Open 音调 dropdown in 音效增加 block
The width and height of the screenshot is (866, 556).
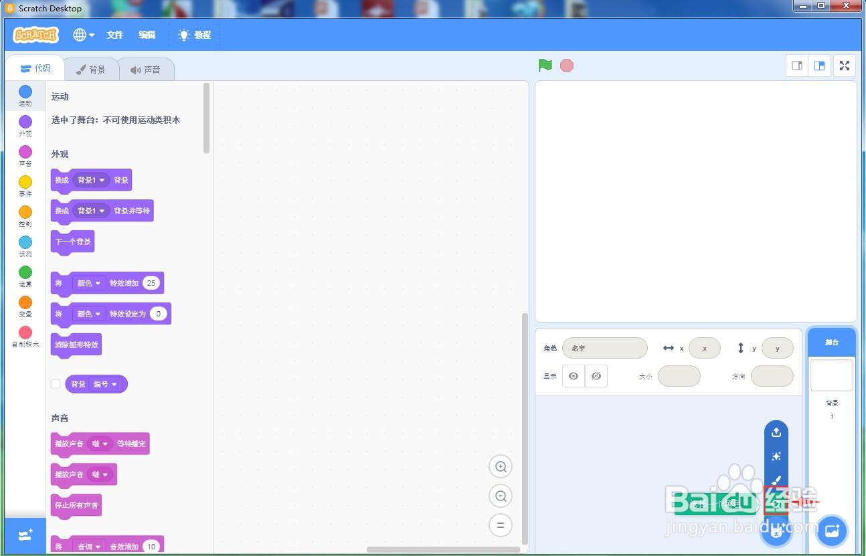tap(89, 547)
